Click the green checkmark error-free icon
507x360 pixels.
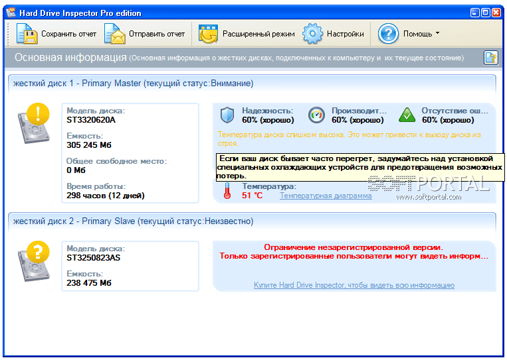[407, 115]
